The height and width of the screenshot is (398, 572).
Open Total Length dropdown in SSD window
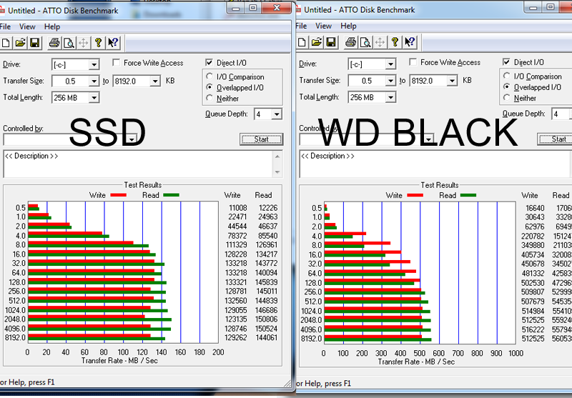pos(94,98)
